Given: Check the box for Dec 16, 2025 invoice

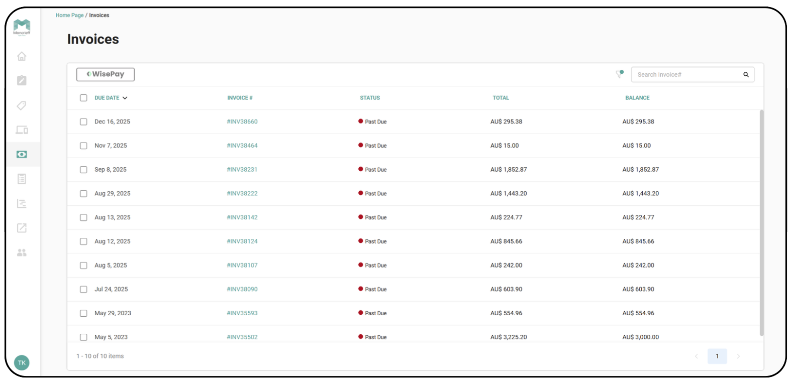Looking at the screenshot, I should [x=83, y=122].
